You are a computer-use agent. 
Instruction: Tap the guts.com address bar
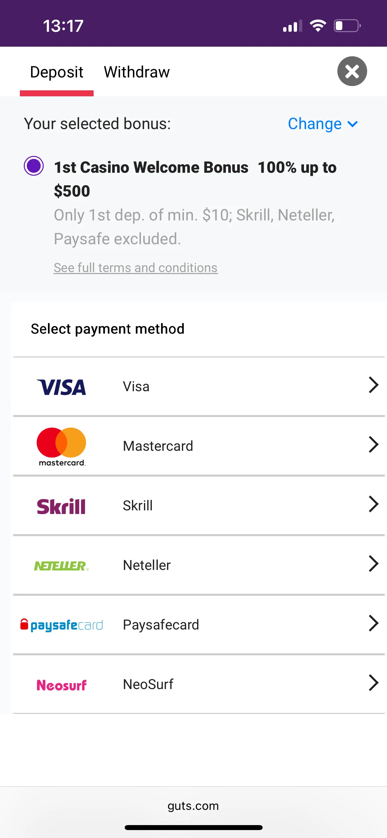(193, 806)
